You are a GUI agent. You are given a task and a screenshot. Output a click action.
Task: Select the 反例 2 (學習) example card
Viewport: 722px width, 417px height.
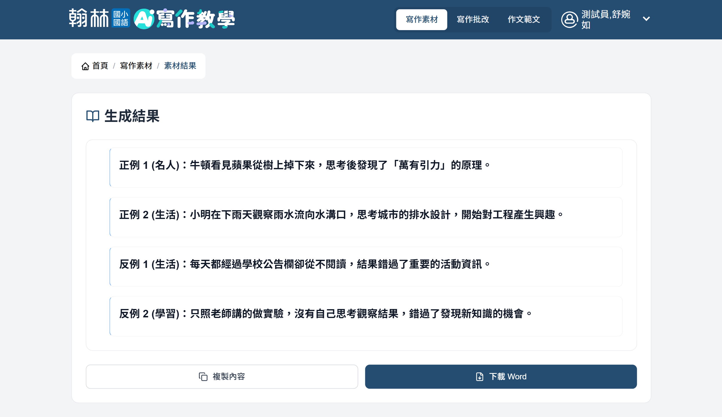366,316
